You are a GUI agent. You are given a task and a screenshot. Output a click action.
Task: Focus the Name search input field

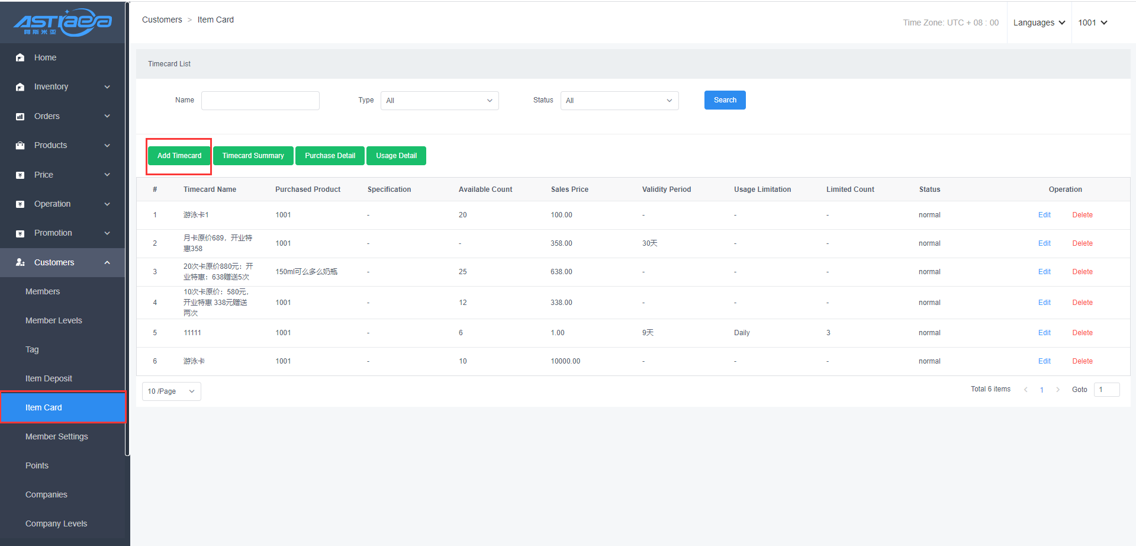click(260, 101)
